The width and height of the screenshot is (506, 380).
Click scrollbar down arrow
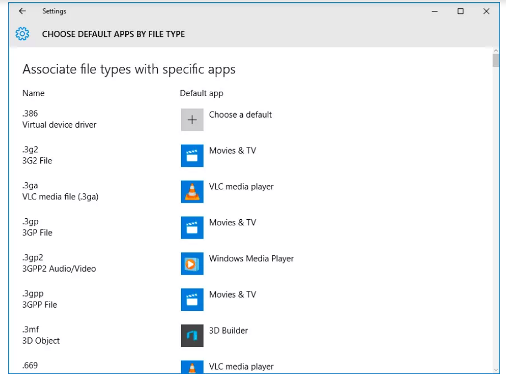pyautogui.click(x=496, y=368)
